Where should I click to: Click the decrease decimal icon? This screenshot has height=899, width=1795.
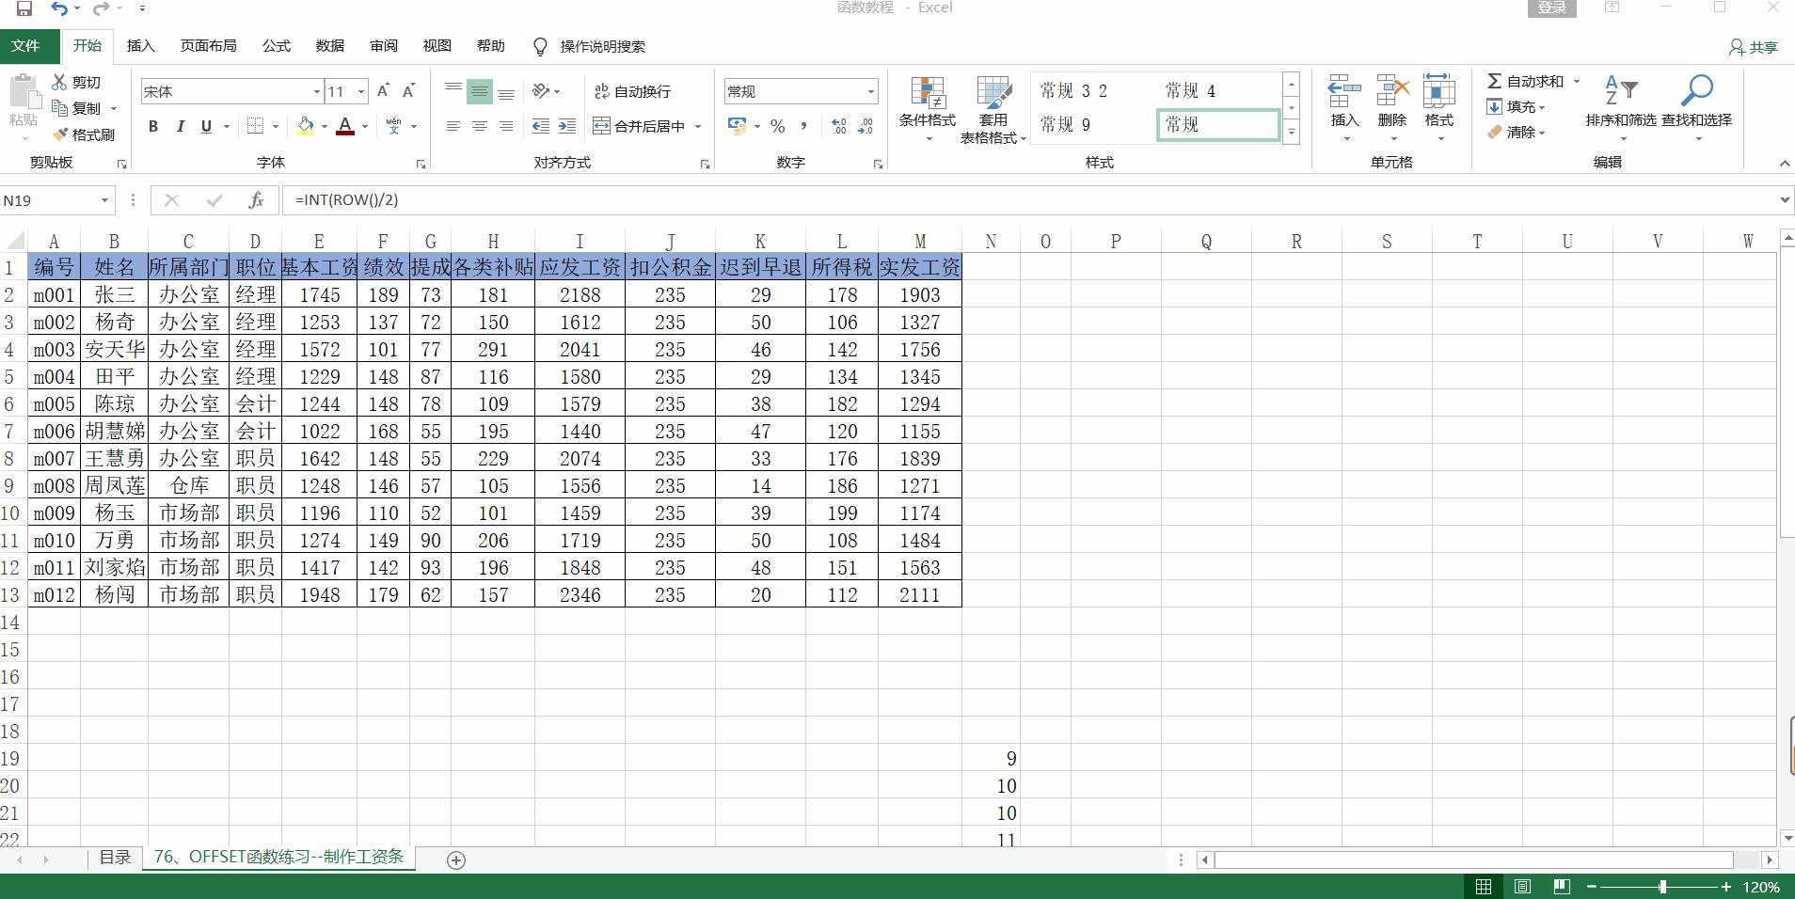click(x=866, y=126)
